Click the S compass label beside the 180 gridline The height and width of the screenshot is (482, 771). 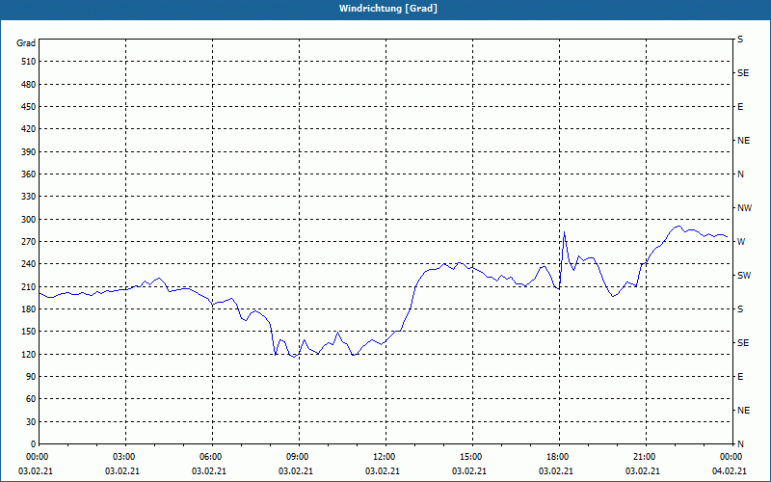[740, 309]
